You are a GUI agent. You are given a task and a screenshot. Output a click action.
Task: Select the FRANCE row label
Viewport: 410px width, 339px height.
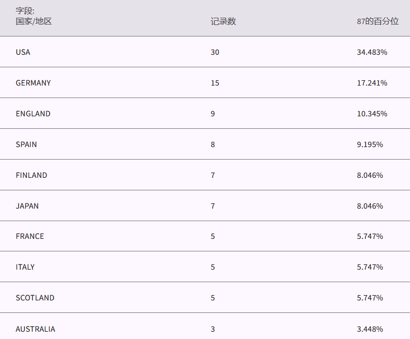[30, 236]
